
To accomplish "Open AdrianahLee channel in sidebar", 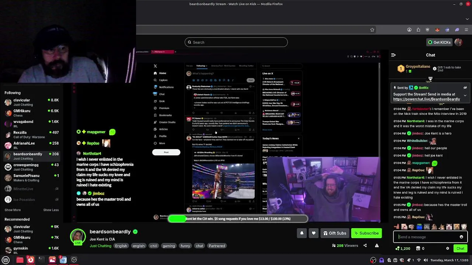I will [x=31, y=145].
